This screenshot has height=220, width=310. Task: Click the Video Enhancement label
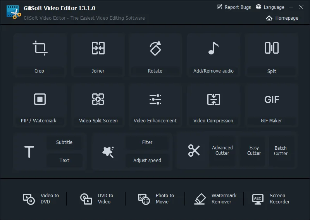click(x=155, y=121)
